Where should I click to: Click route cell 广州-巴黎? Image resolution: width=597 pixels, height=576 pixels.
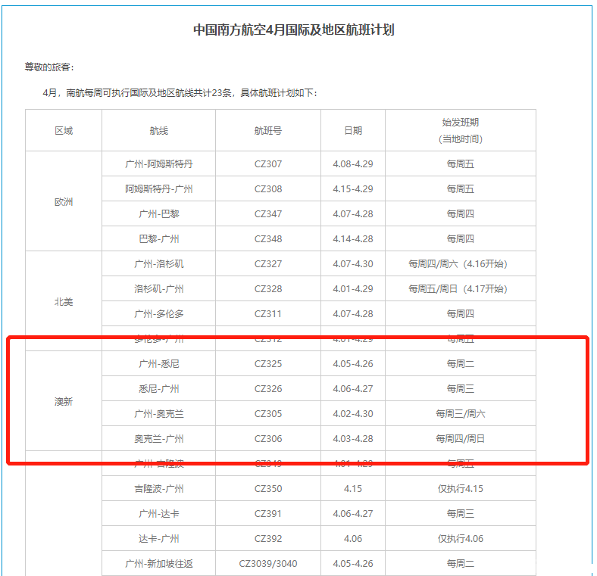pos(159,213)
